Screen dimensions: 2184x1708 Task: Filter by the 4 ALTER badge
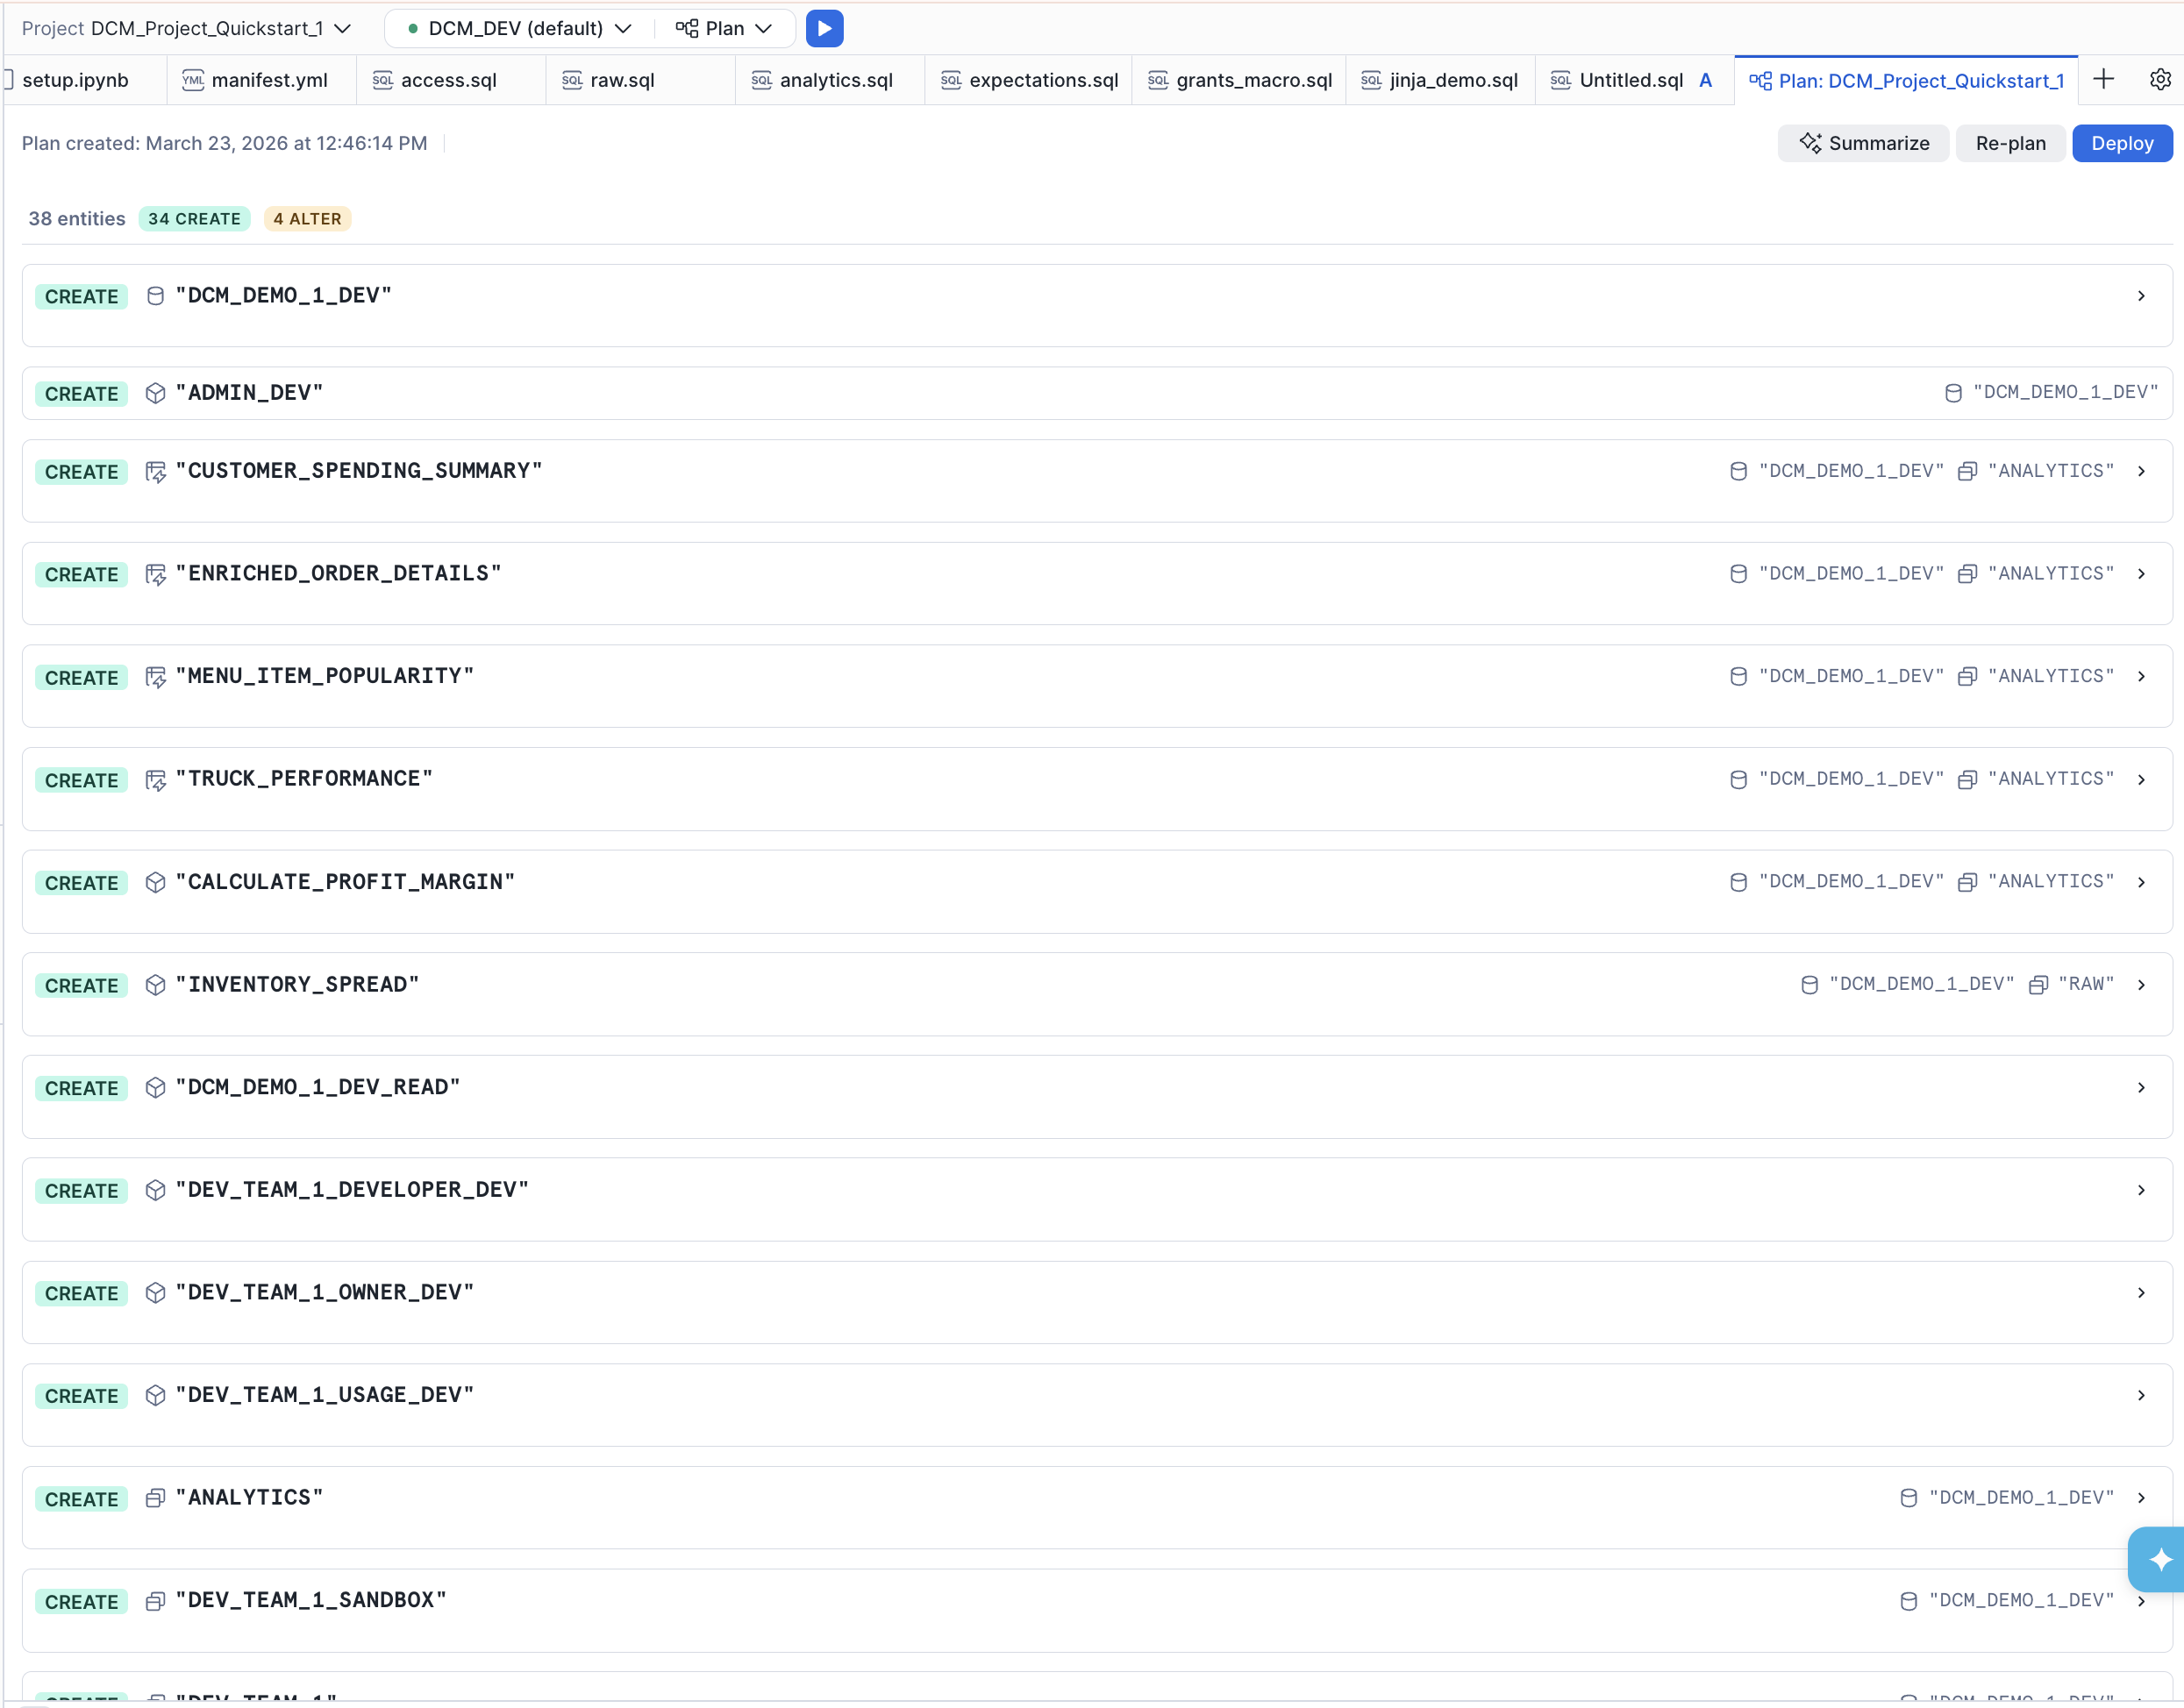point(307,219)
